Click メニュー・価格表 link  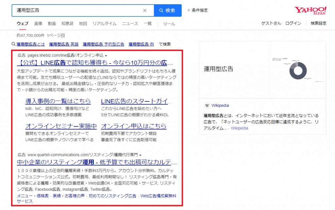click(x=33, y=196)
